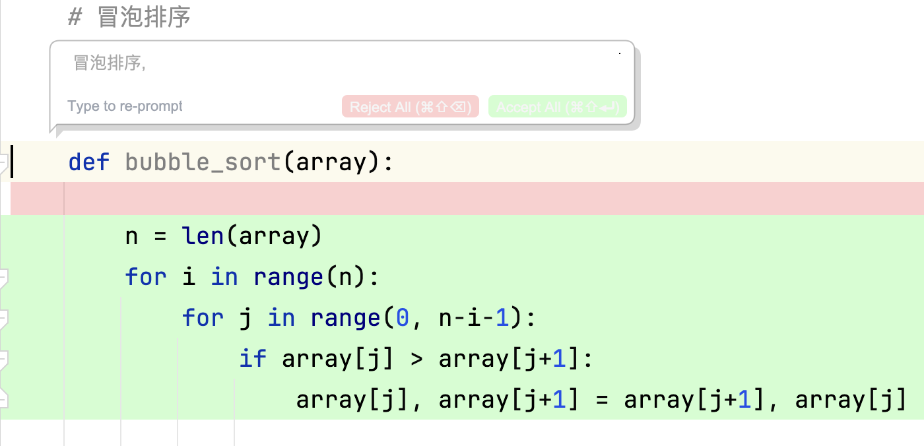Viewport: 924px width, 446px height.
Task: Click the bubble_sort function name
Action: 203,162
